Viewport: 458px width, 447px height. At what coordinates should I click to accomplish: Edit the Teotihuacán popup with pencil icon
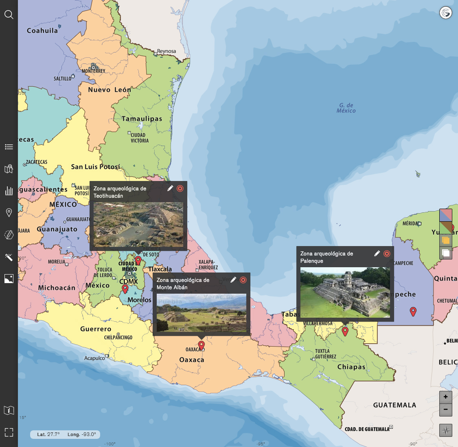pyautogui.click(x=170, y=188)
